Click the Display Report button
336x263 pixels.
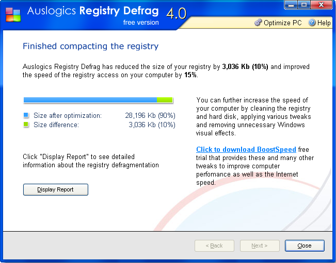coord(56,189)
